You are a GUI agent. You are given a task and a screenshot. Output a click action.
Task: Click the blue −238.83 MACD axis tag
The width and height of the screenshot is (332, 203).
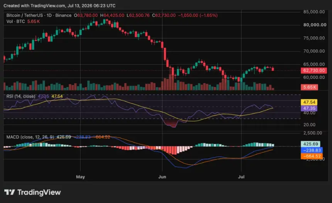(312, 150)
